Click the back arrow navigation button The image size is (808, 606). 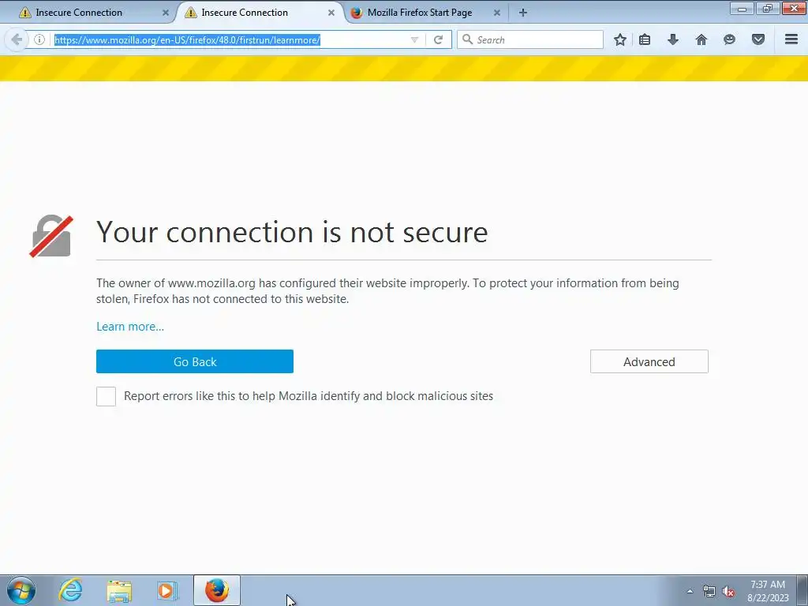point(16,39)
